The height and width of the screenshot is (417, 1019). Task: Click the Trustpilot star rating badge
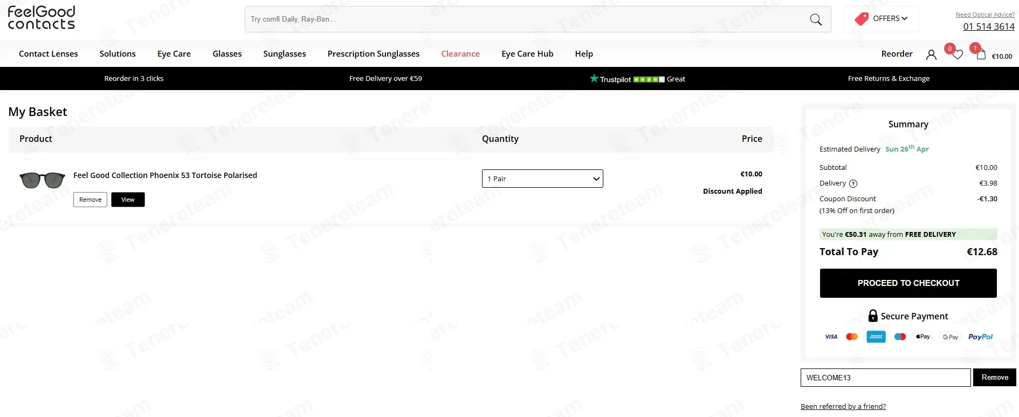point(637,79)
